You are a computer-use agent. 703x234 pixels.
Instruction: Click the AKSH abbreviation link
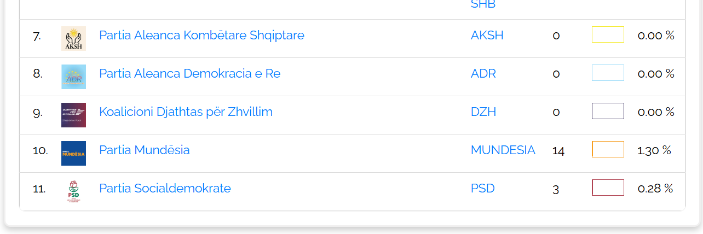tap(487, 35)
